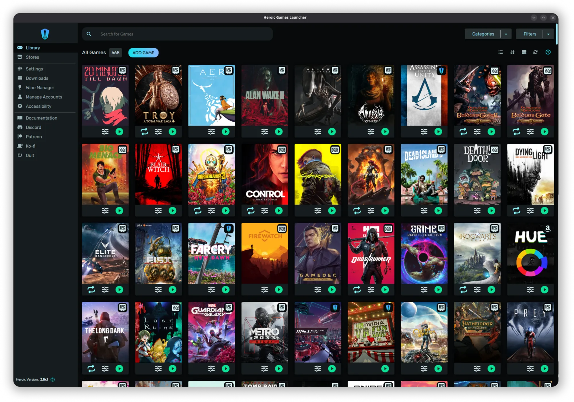Click the vertical scrollbar on the right
Viewport: 574px width, 402px height.
(557, 34)
